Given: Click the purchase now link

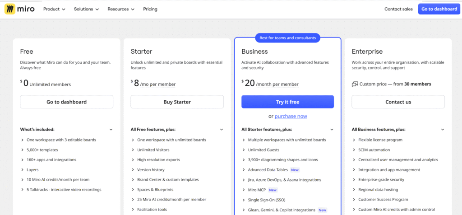Looking at the screenshot, I should tap(291, 116).
